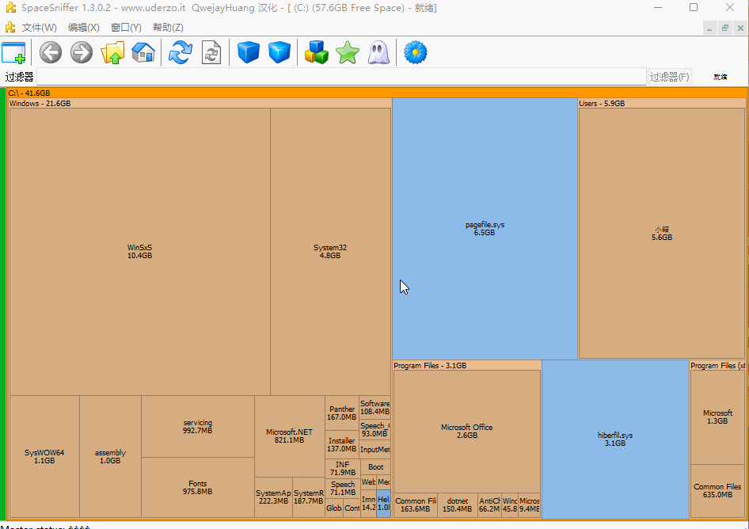Click the New View toolbar icon
Viewport: 749px width, 529px height.
13,53
